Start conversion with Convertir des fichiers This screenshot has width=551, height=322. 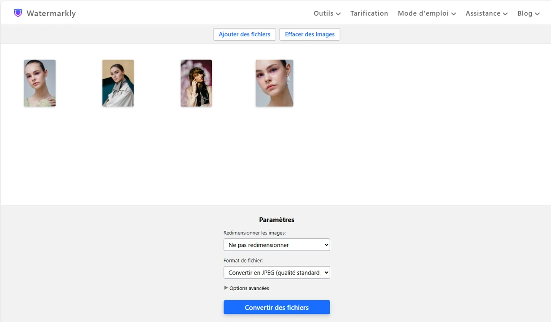coord(276,307)
